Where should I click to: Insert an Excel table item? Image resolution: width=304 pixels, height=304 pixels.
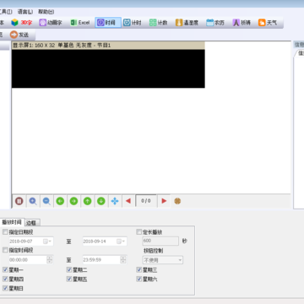[x=80, y=23]
